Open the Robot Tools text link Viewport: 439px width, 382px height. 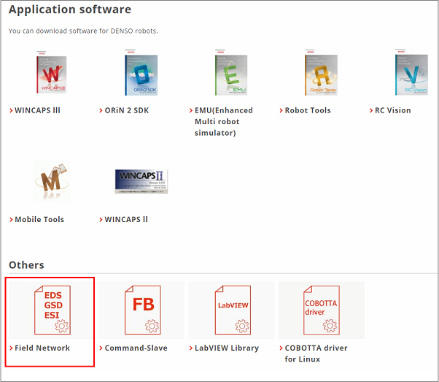(x=307, y=110)
